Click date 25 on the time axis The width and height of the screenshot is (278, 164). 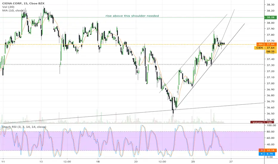[x=193, y=162]
